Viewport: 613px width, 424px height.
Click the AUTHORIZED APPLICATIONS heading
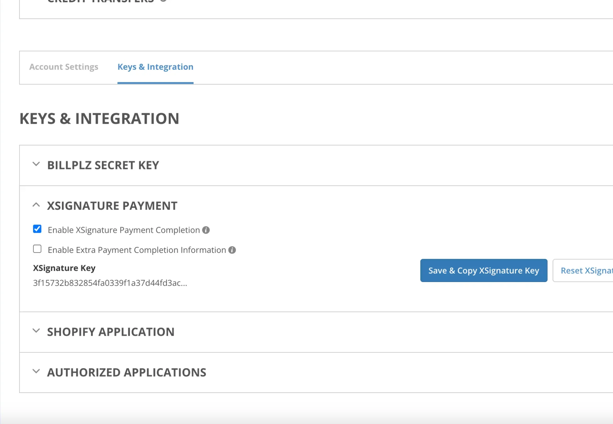pyautogui.click(x=127, y=372)
